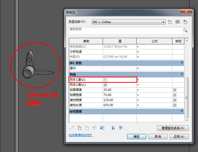Click the 贴面厚度 value 25.00
The height and width of the screenshot is (152, 198).
pos(107,90)
